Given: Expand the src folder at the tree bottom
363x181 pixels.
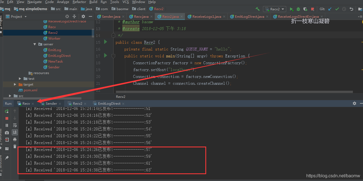Looking at the screenshot, I should 10,96.
